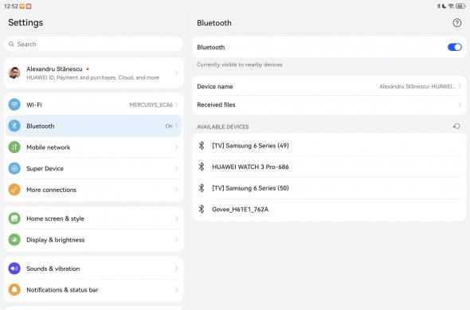Expand Device name chevron

[x=460, y=86]
